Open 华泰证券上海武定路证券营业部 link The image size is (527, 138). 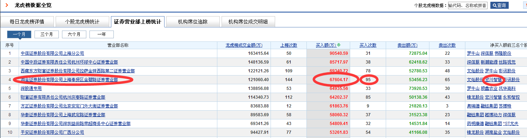[x=63, y=115]
